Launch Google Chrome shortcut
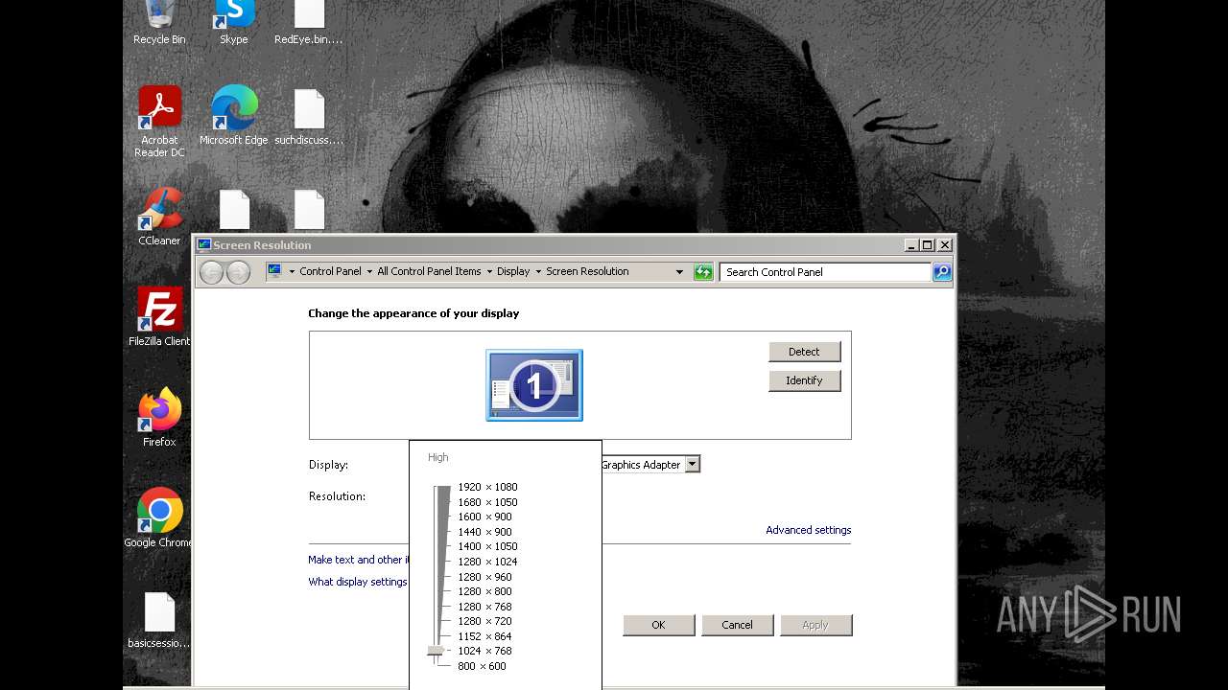This screenshot has width=1228, height=690. 159,517
